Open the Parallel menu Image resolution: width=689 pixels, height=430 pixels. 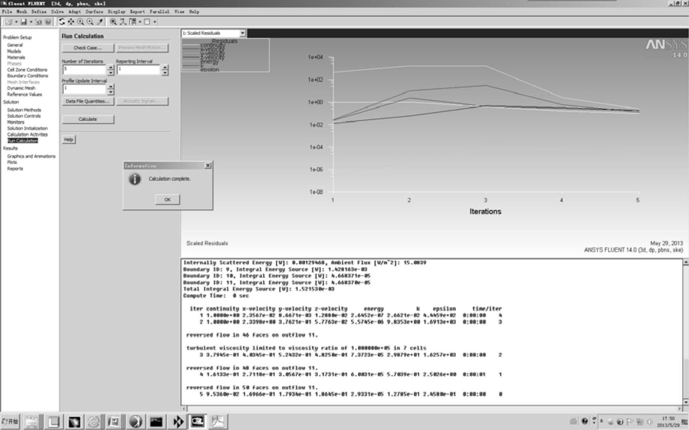[x=159, y=12]
